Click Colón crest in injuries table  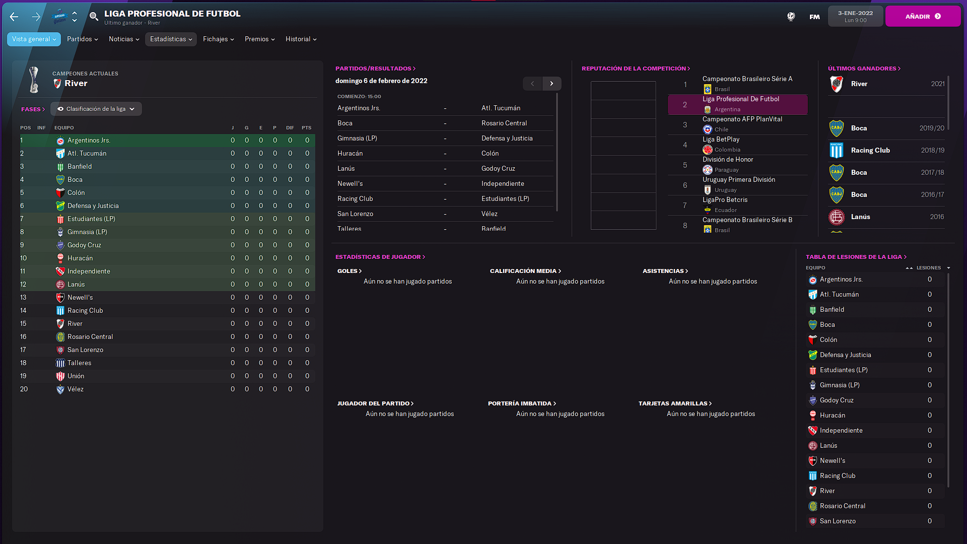coord(813,340)
